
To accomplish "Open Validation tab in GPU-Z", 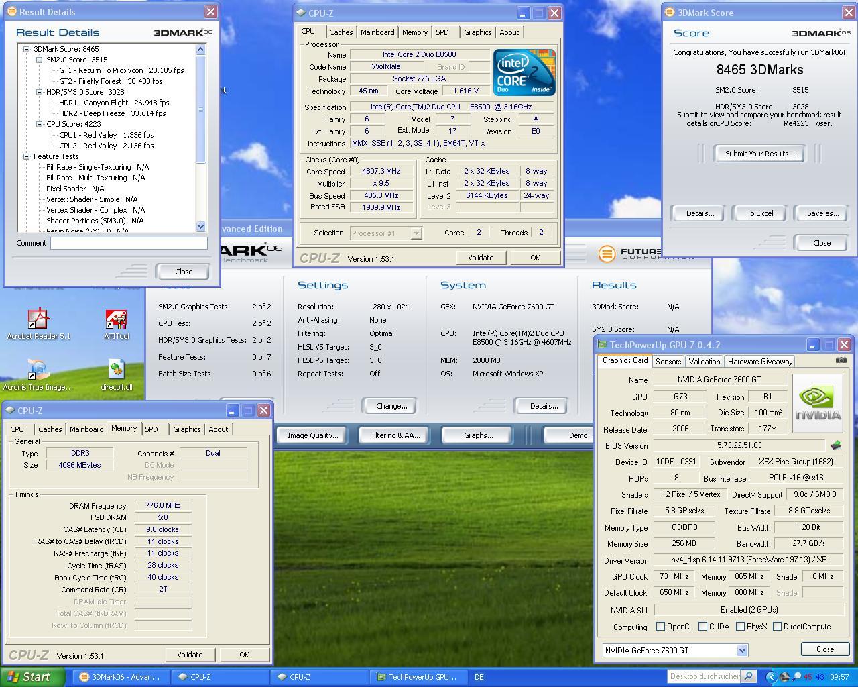I will point(704,362).
